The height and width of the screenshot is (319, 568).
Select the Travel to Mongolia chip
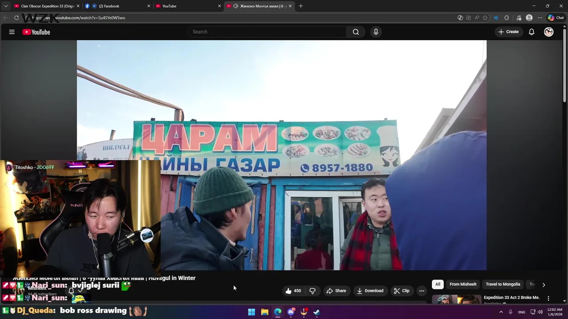click(x=503, y=284)
